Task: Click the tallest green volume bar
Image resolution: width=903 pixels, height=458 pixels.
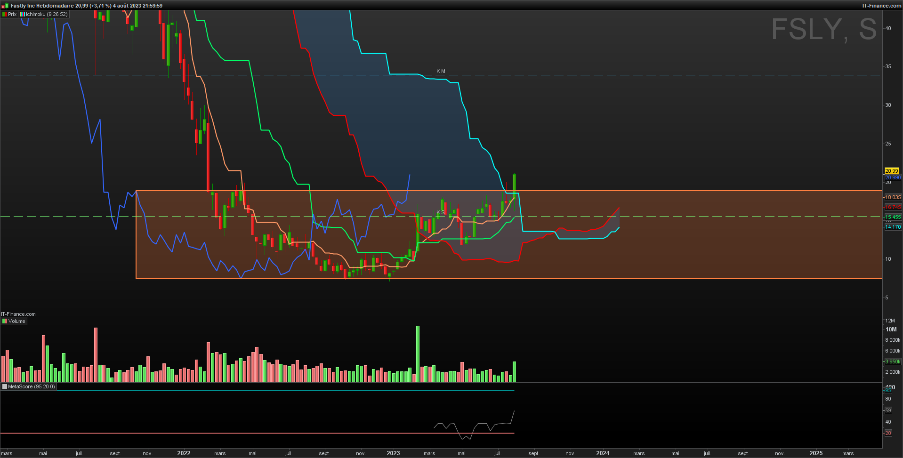Action: click(418, 354)
